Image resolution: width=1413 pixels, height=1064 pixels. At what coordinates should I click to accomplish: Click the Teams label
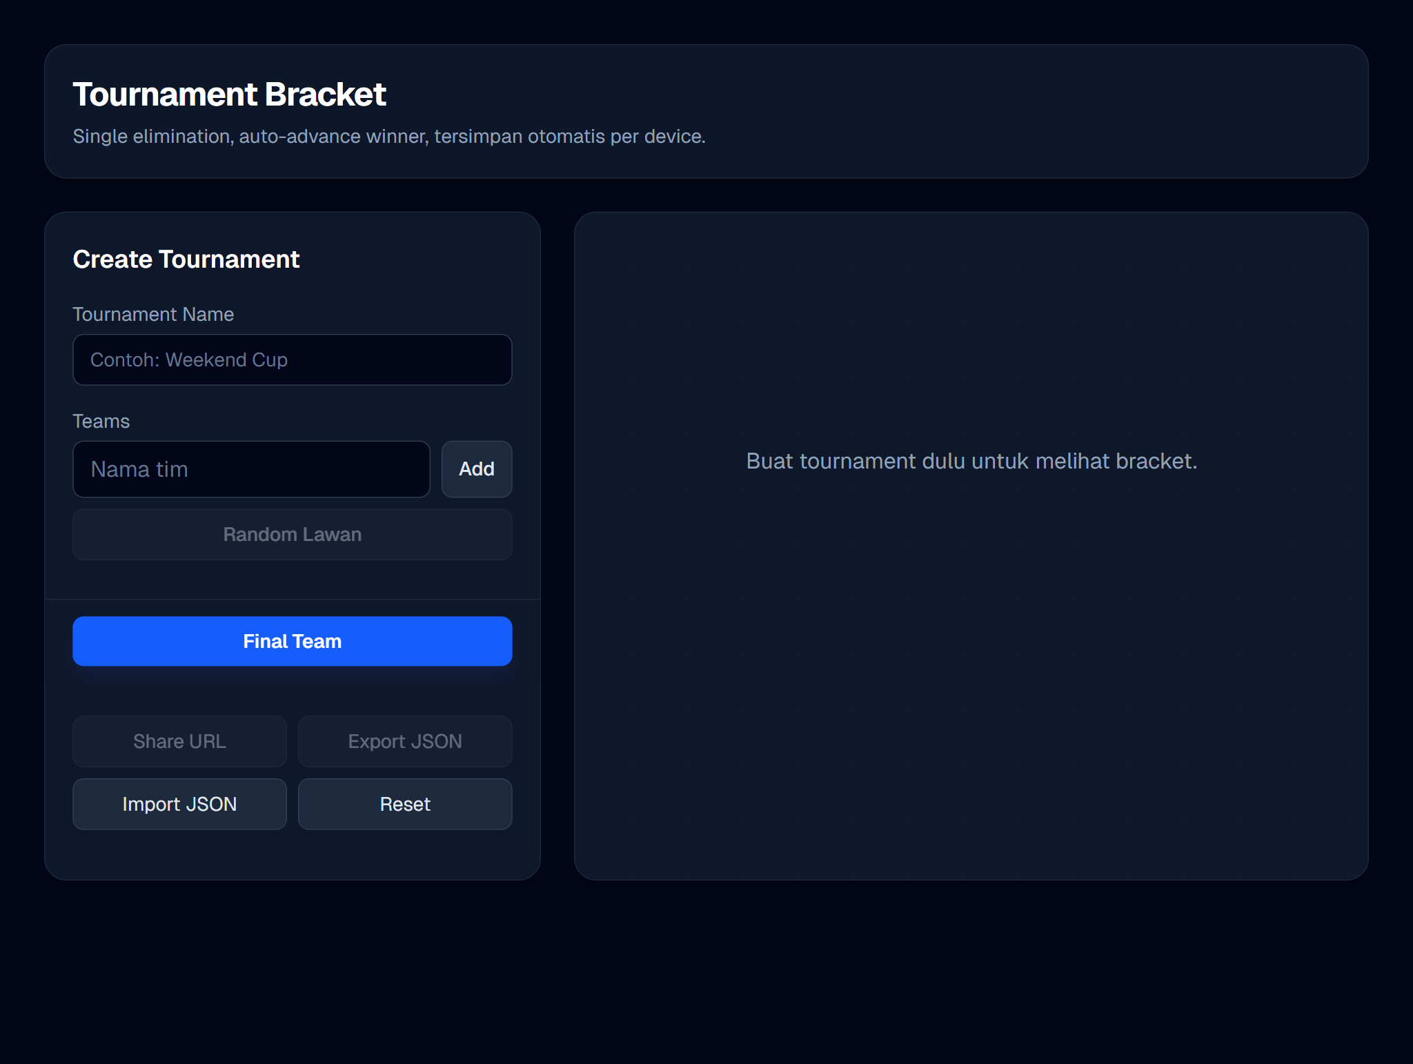[x=101, y=421]
